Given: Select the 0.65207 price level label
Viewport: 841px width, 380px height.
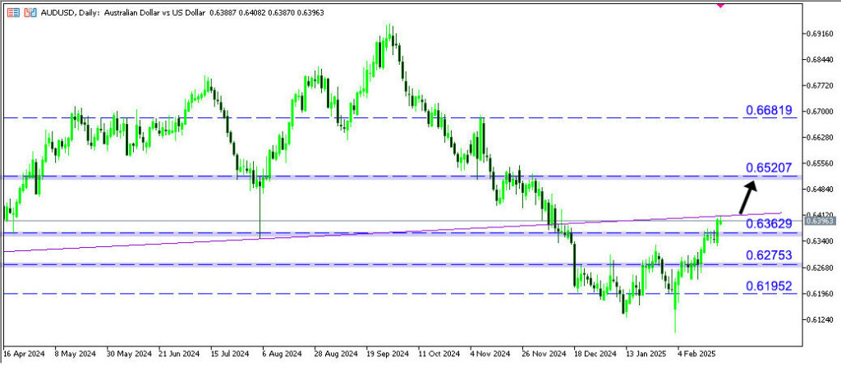Looking at the screenshot, I should tap(768, 167).
